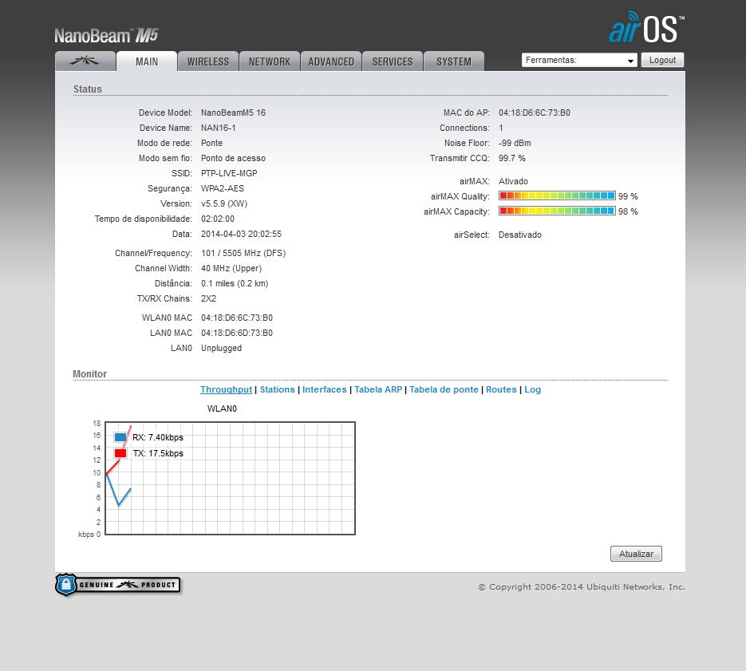The height and width of the screenshot is (671, 746).
Task: Select the Channel/Frequency value 101 / 5505 MHz
Action: (x=243, y=253)
